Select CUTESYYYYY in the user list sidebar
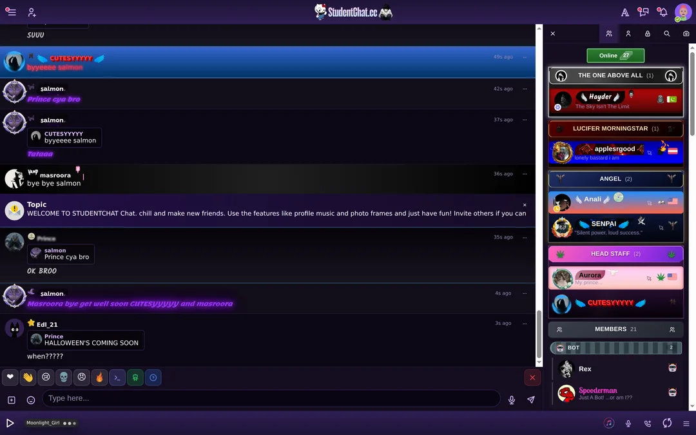696x435 pixels. [615, 304]
